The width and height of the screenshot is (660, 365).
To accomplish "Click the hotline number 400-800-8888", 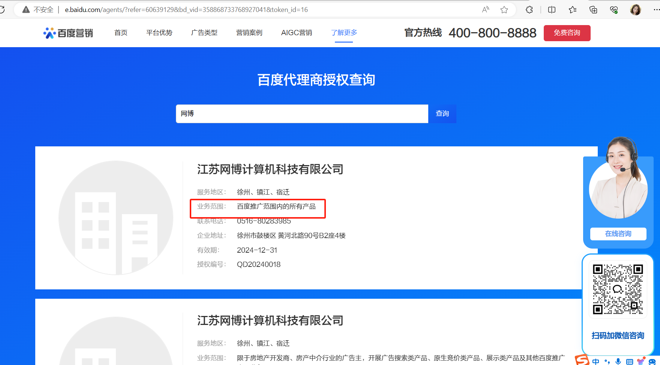I will point(492,33).
